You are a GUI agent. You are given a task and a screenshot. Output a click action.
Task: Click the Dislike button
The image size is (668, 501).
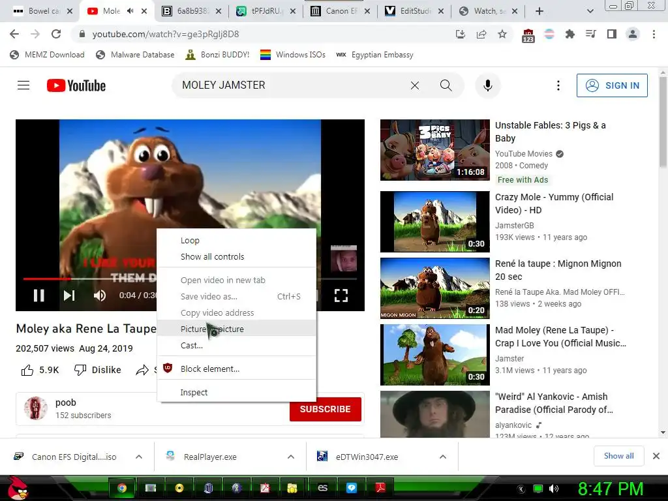[x=98, y=370]
